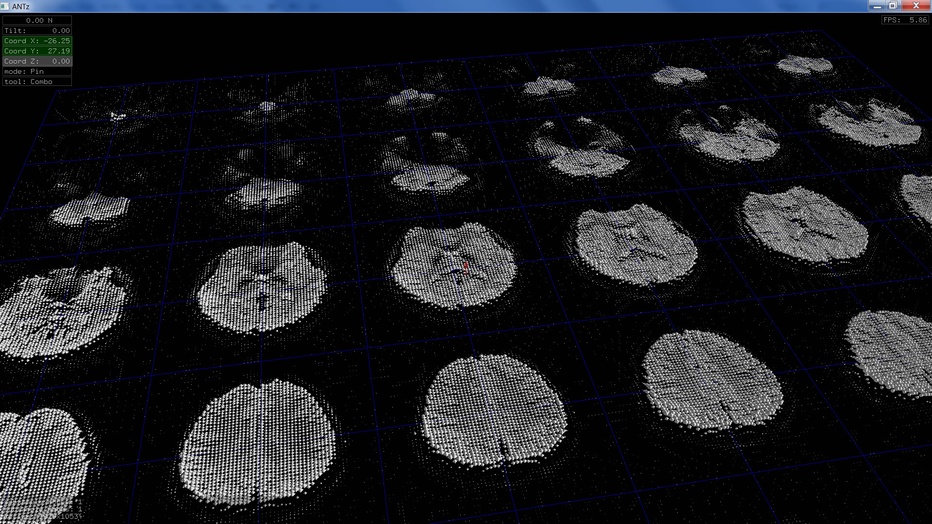Select the Tilt value field
932x524 pixels.
[x=37, y=31]
